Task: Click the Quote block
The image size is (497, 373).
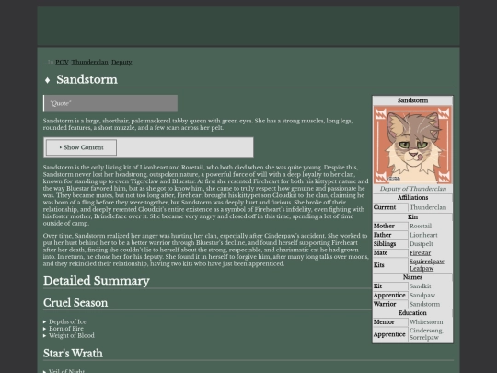Action: pyautogui.click(x=110, y=103)
